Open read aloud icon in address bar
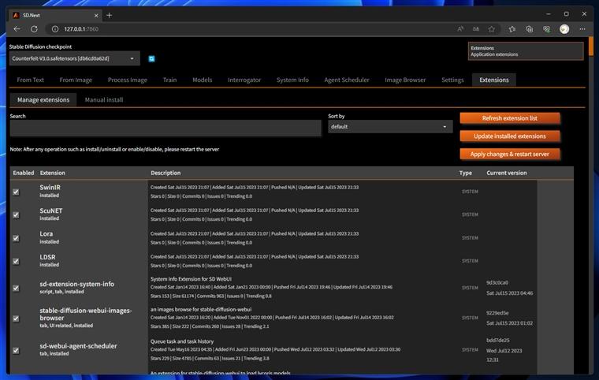The height and width of the screenshot is (380, 599). click(460, 29)
